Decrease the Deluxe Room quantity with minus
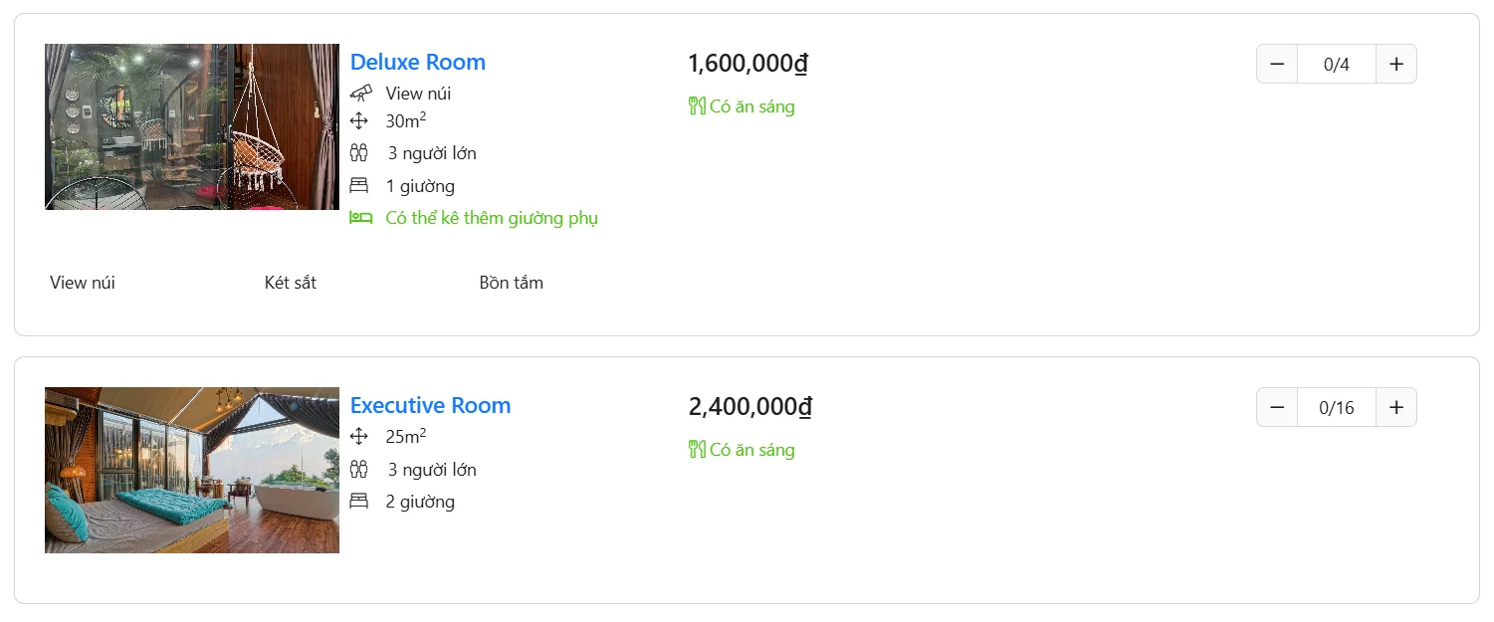Screen dimensions: 1494x622 [x=1277, y=64]
